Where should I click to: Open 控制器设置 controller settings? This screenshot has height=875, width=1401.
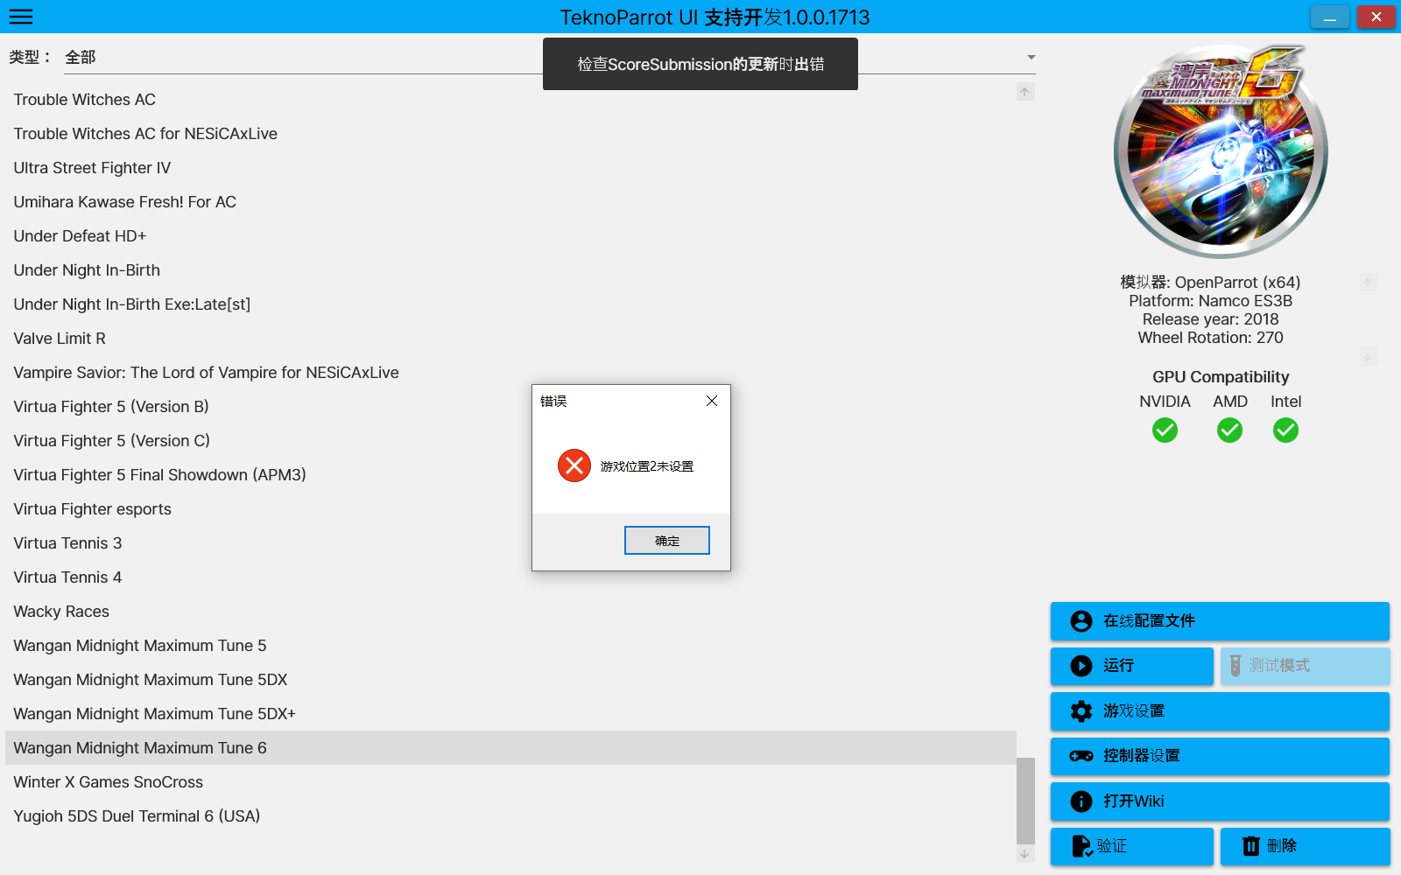(1220, 756)
